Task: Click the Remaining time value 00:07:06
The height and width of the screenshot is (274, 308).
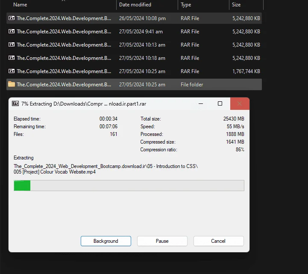Action: click(x=109, y=127)
